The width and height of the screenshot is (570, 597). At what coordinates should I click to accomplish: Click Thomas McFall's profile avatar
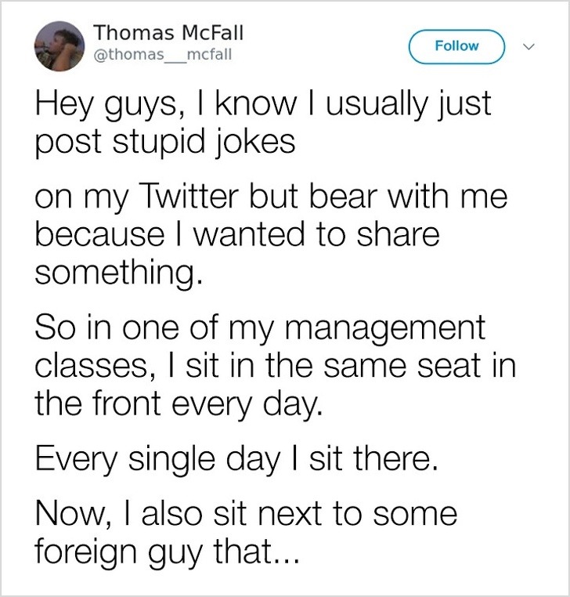tap(58, 46)
